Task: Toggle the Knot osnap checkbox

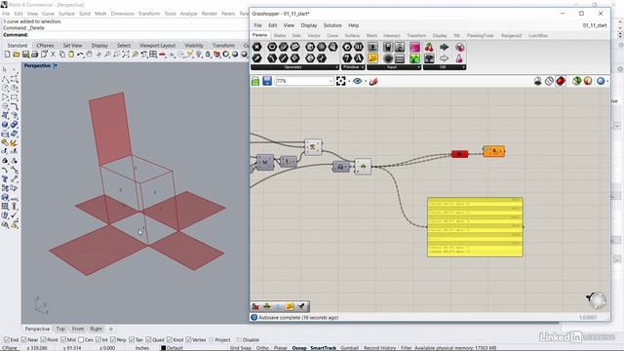Action: point(170,340)
